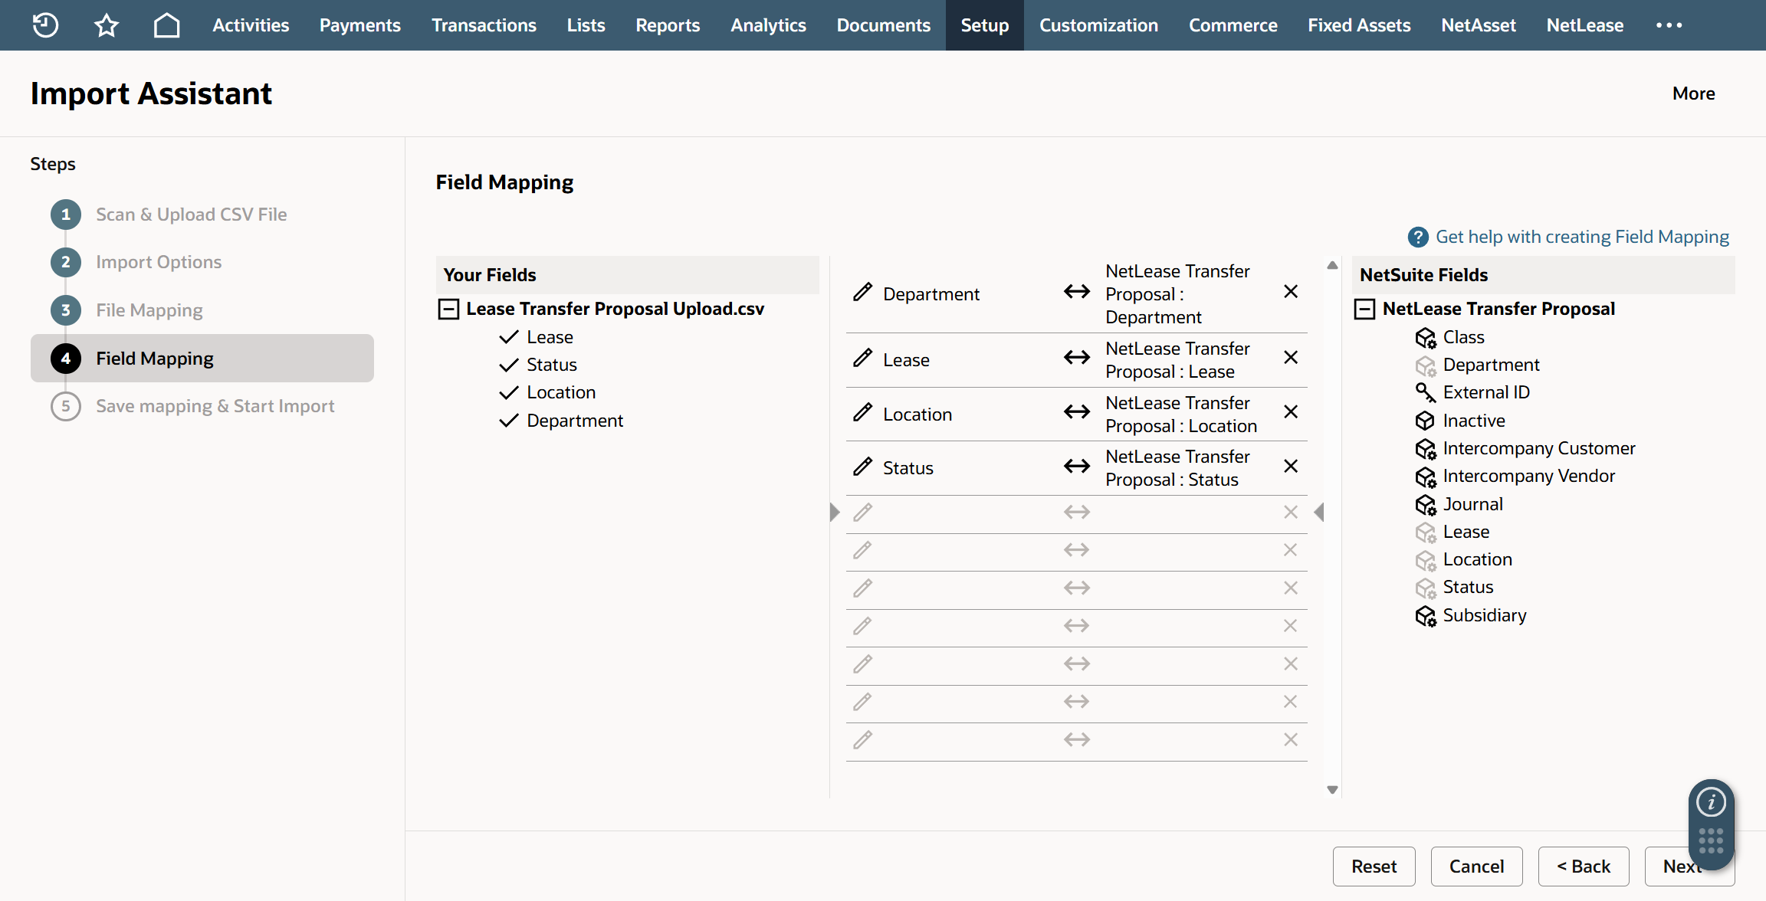Collapse NetLease Transfer Proposal field tree

tap(1364, 310)
